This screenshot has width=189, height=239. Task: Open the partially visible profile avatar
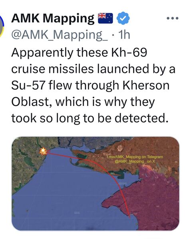point(2,26)
